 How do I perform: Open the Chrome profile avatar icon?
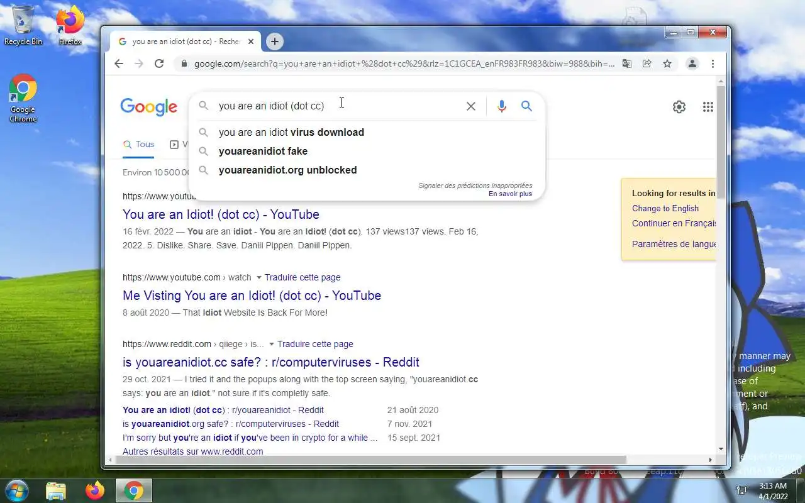tap(692, 64)
